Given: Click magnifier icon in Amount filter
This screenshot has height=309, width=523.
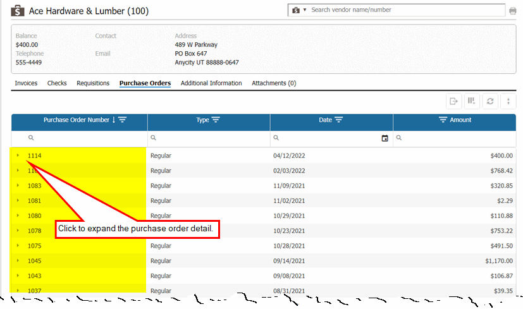Looking at the screenshot, I should pyautogui.click(x=398, y=138).
